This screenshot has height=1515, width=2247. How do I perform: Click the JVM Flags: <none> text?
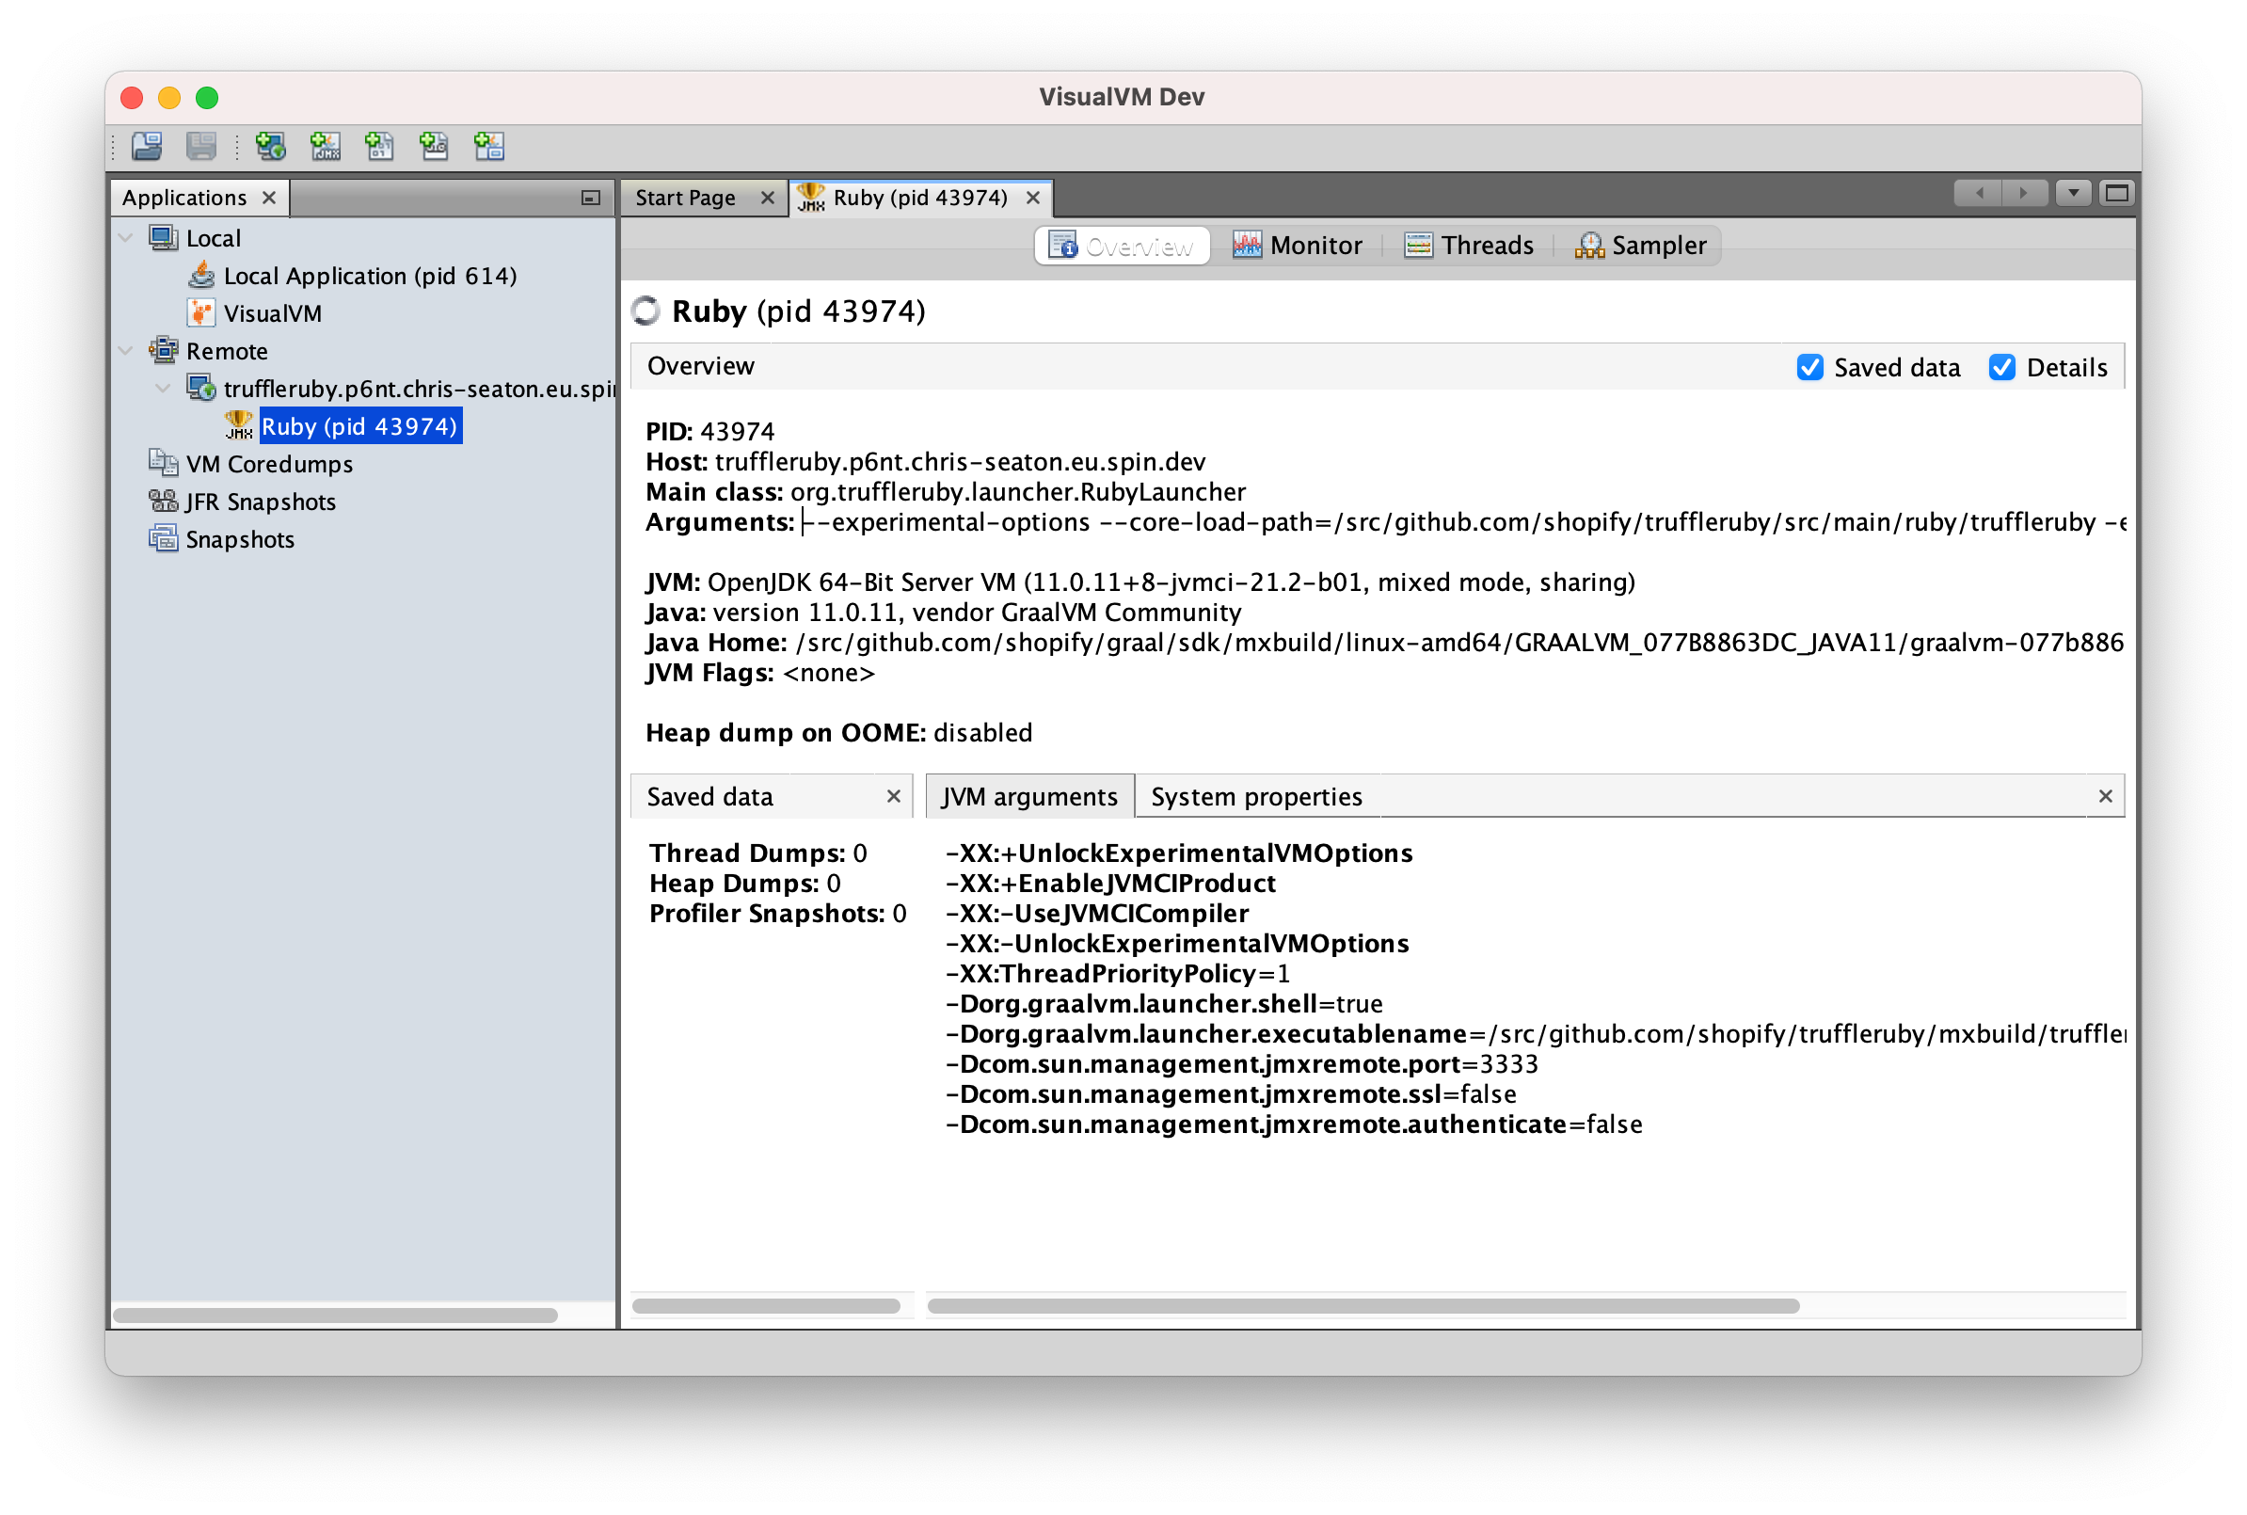tap(760, 673)
